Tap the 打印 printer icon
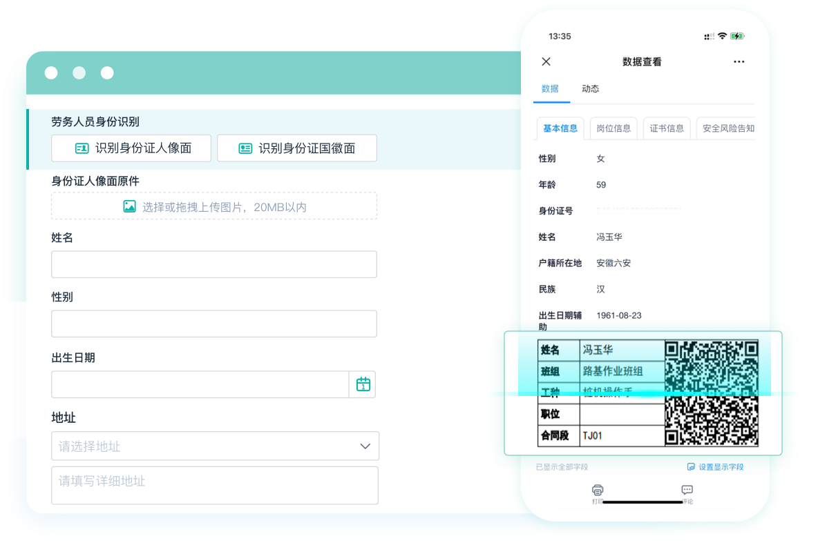 [x=598, y=490]
